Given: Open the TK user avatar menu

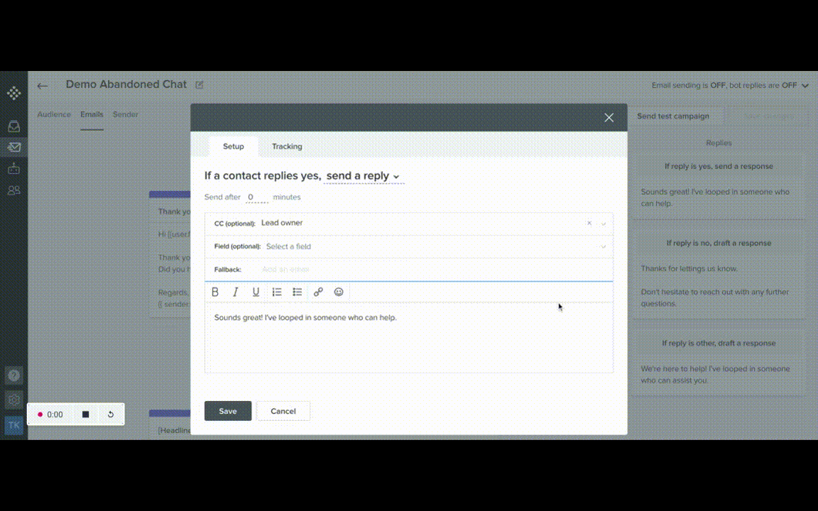Looking at the screenshot, I should (14, 425).
